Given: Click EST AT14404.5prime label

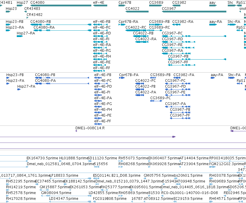Looking at the screenshot, I should point(194,158).
